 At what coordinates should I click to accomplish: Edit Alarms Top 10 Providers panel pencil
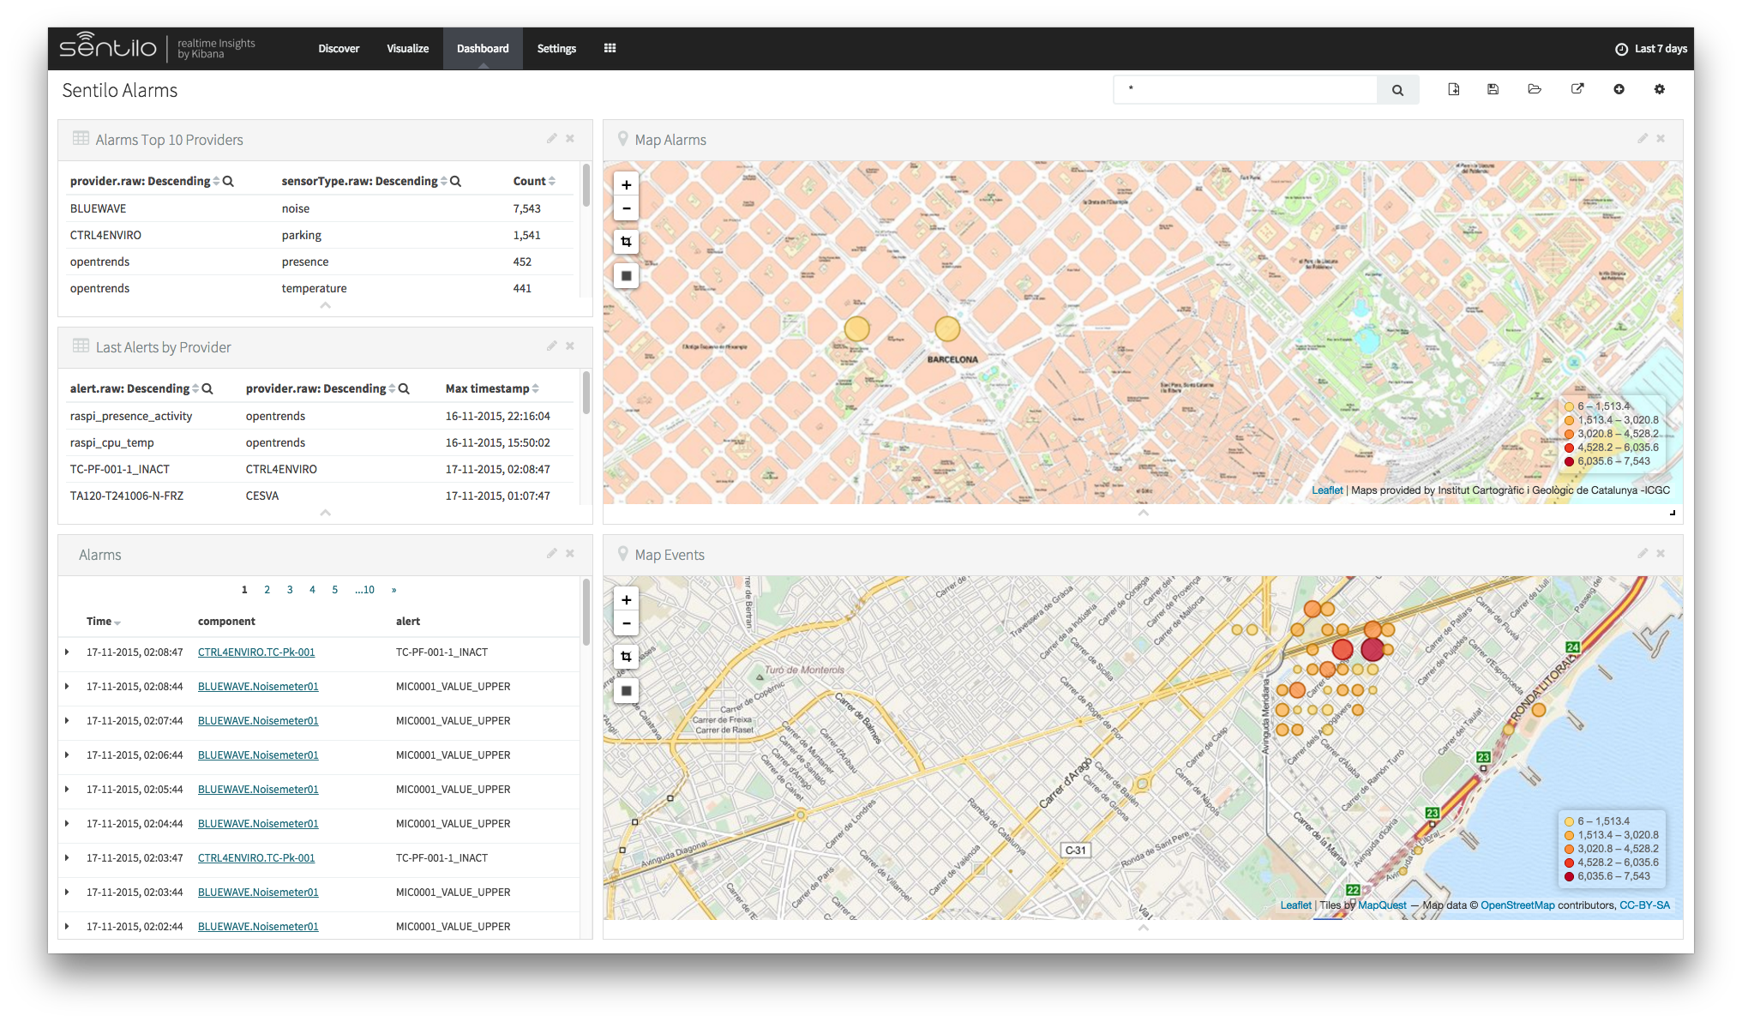(x=551, y=138)
